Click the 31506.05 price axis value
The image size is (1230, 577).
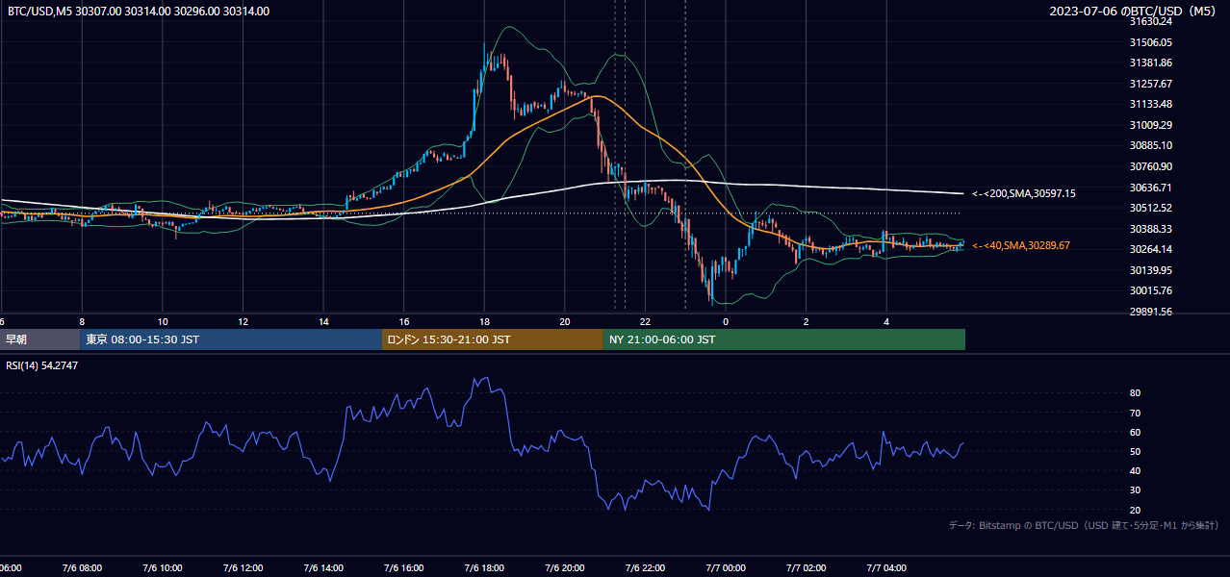pyautogui.click(x=1150, y=42)
